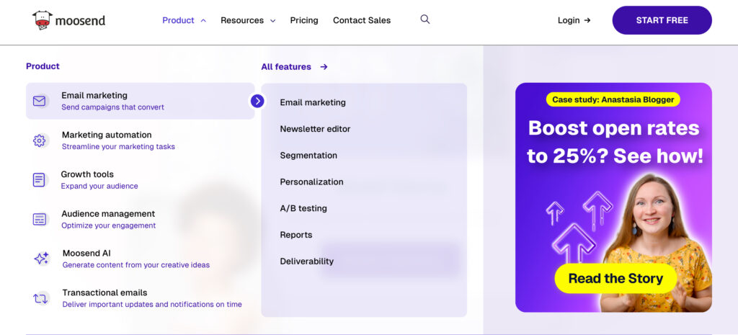The height and width of the screenshot is (335, 738).
Task: Click the Marketing automation gear icon
Action: (x=40, y=140)
